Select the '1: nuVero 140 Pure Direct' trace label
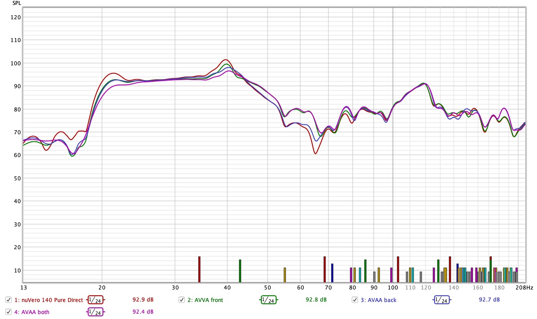This screenshot has height=319, width=537. point(49,300)
